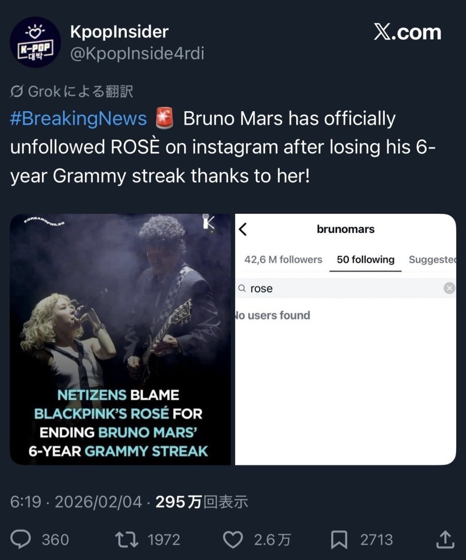
Task: Clear the rose search field
Action: coord(449,288)
